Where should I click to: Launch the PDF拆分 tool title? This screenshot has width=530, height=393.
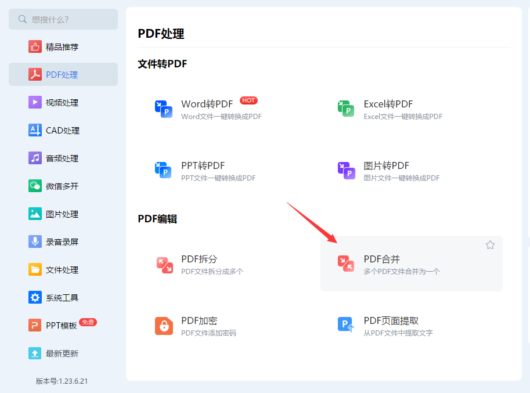pos(199,259)
